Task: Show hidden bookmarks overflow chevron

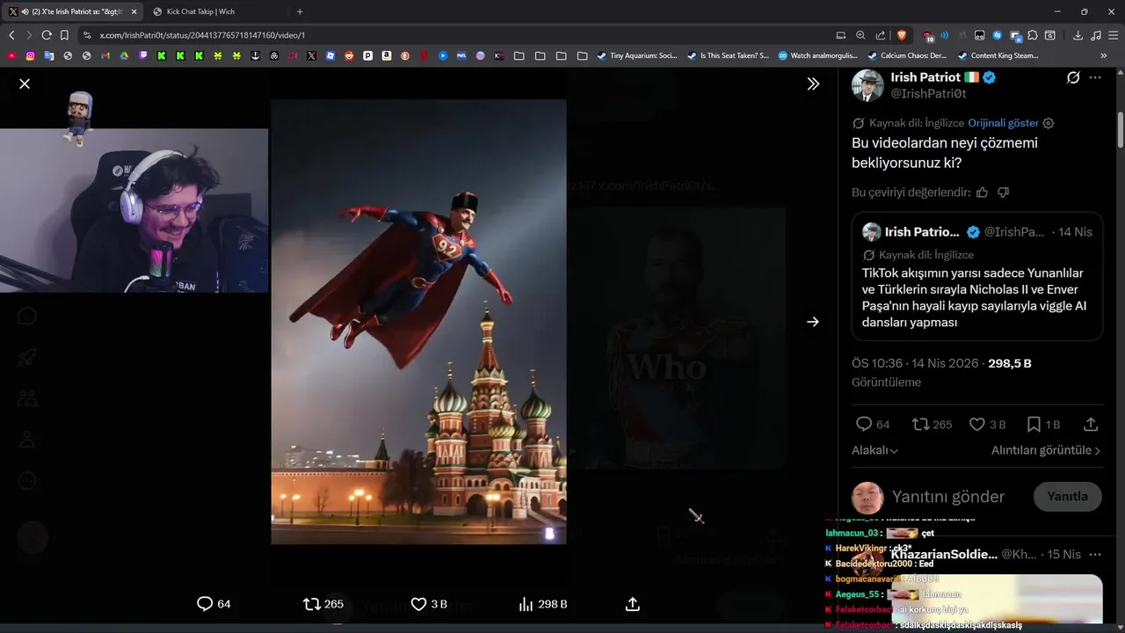Action: (x=1104, y=55)
